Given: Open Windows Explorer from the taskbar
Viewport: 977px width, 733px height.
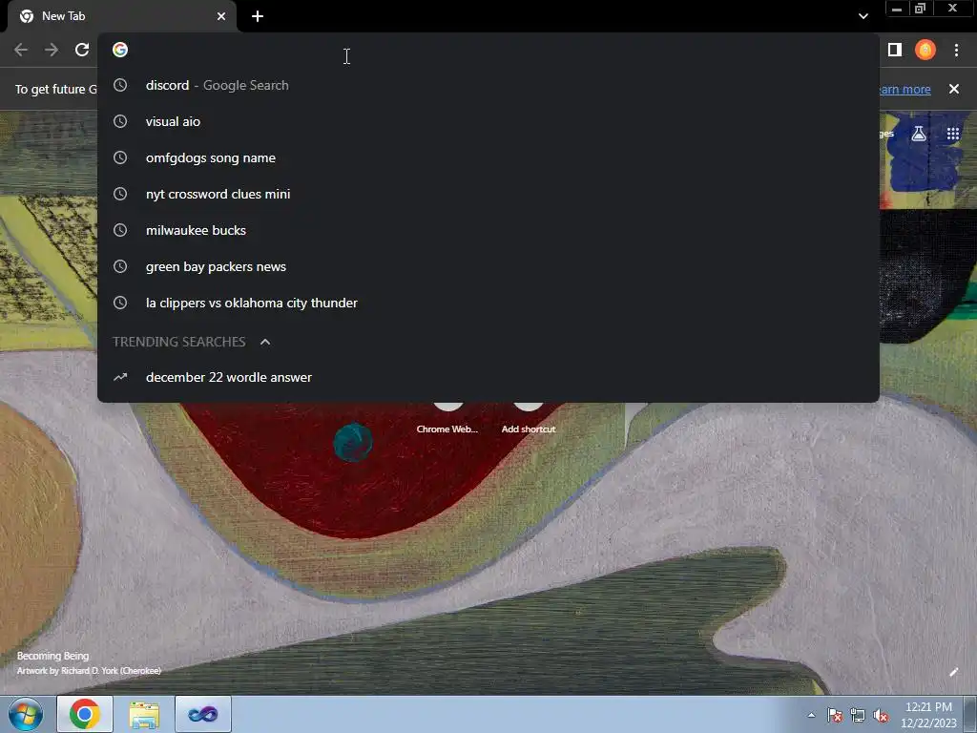Looking at the screenshot, I should 144,714.
